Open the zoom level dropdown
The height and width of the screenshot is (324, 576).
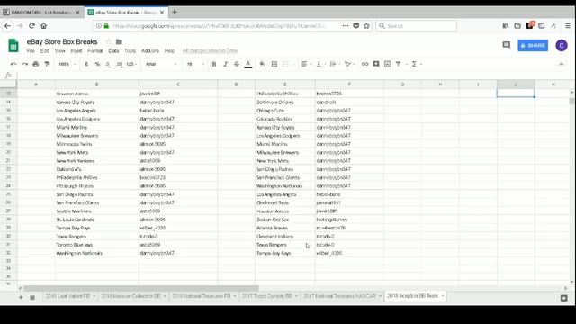[x=67, y=64]
